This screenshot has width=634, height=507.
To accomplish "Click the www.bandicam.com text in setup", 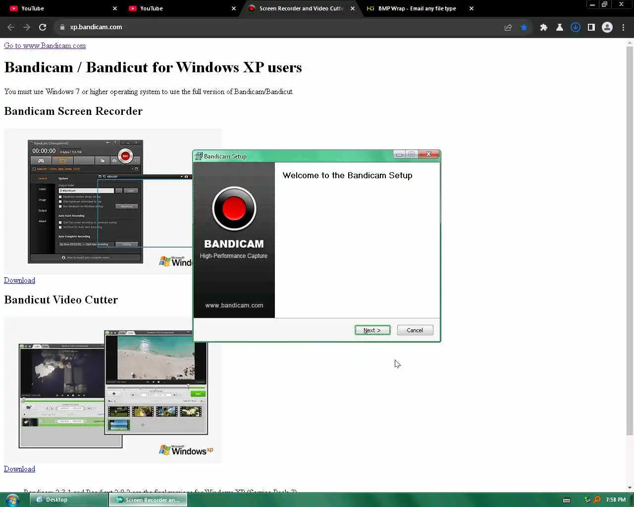I will click(234, 305).
